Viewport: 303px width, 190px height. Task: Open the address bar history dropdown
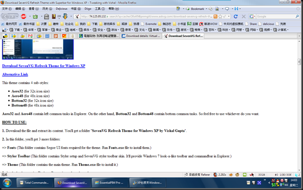[x=229, y=16]
